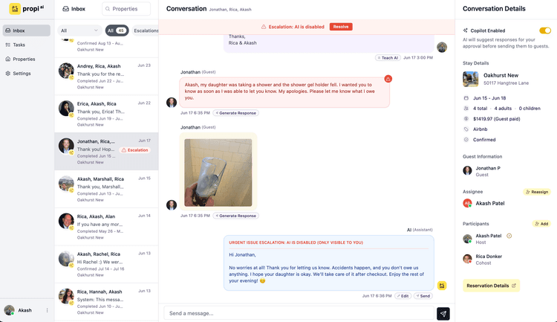Image resolution: width=557 pixels, height=322 pixels.
Task: Generate Response for the photo message
Action: [236, 216]
